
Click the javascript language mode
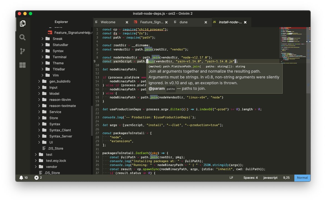(270, 178)
